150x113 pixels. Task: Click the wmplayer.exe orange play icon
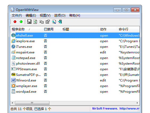pyautogui.click(x=13, y=86)
